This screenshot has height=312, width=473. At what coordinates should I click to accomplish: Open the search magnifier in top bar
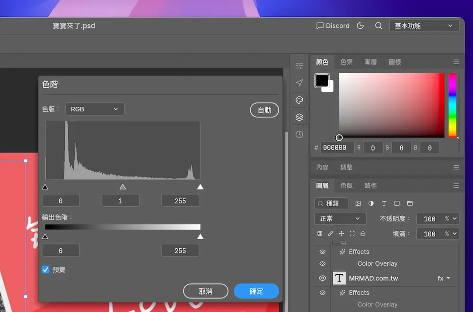tap(378, 26)
